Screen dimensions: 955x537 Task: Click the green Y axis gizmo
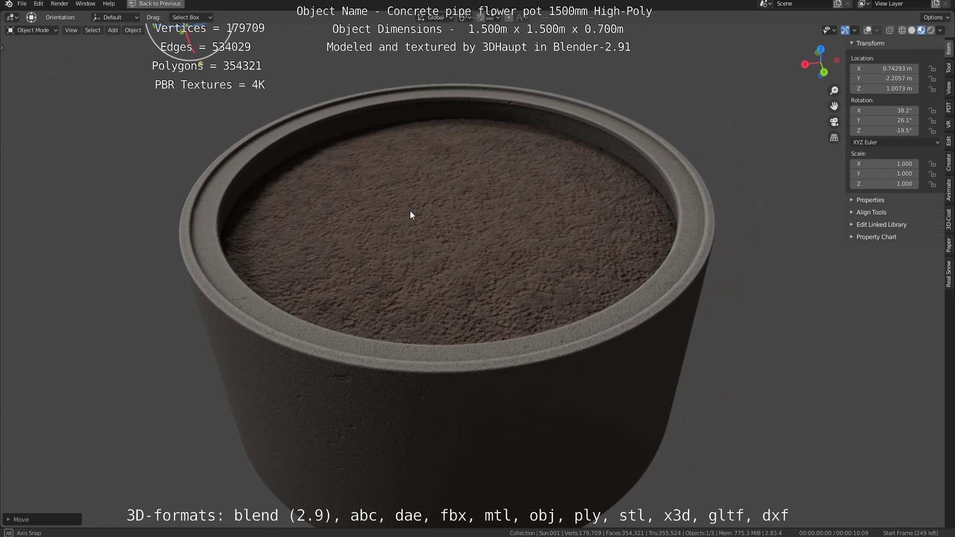824,73
